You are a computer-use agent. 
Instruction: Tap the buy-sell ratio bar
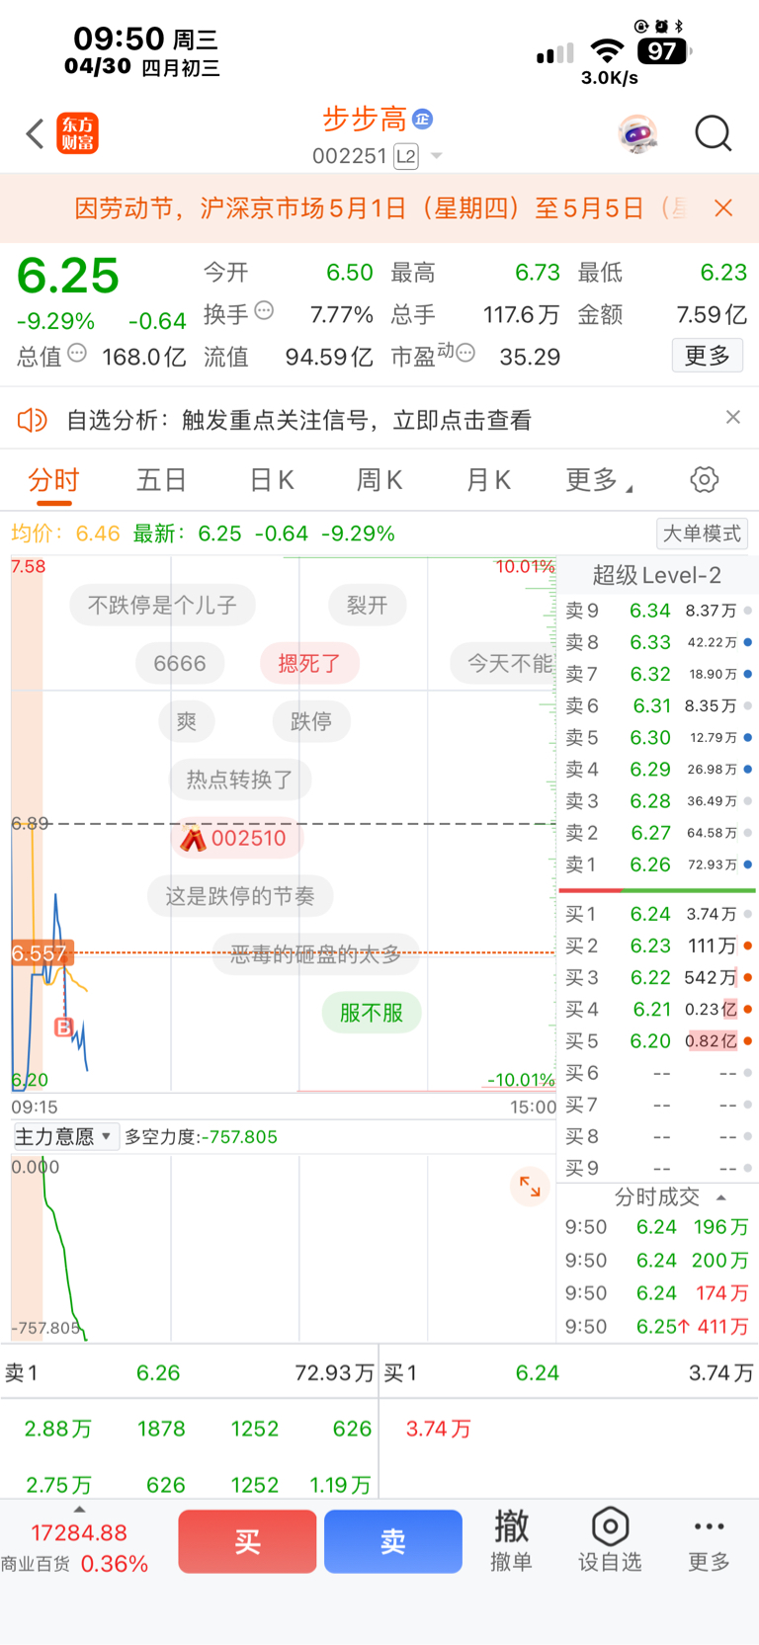coord(657,890)
